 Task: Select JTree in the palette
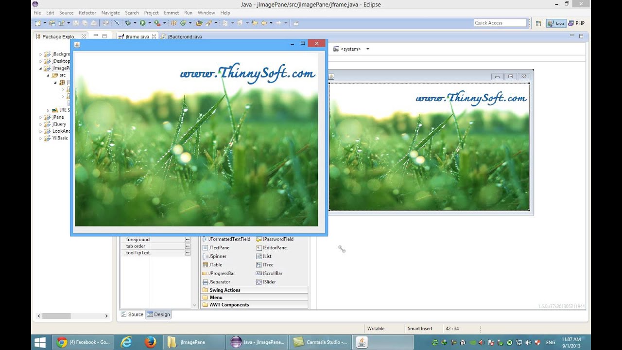click(x=265, y=265)
